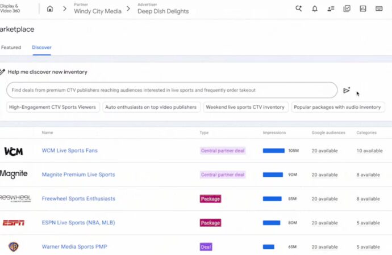Click Central partner deal badge for WCM

223,151
